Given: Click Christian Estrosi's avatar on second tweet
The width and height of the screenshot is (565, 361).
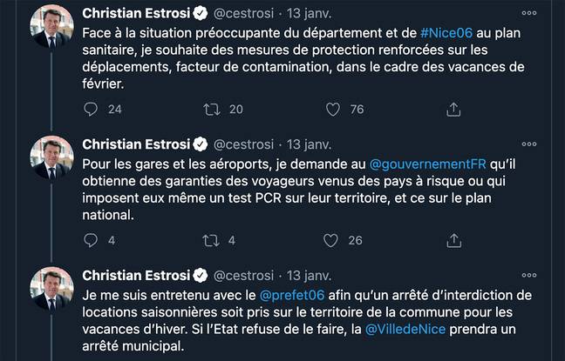Looking at the screenshot, I should [51, 157].
